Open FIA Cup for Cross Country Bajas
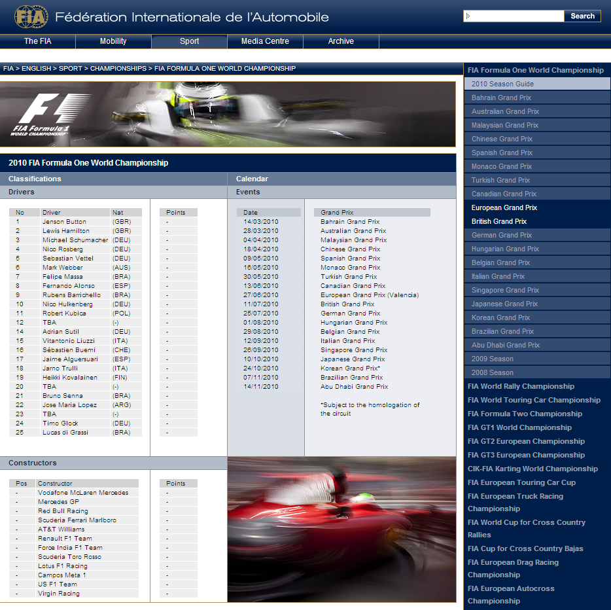 tap(525, 548)
